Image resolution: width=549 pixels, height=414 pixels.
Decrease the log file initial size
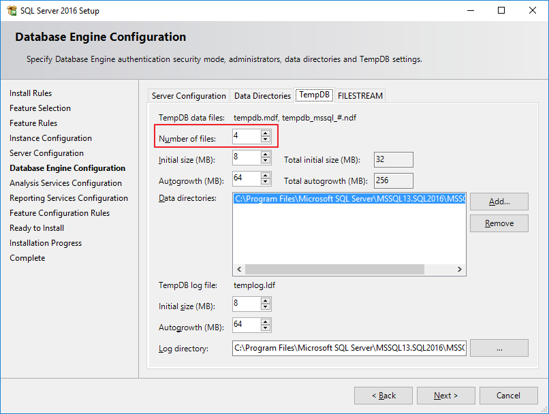pos(266,306)
